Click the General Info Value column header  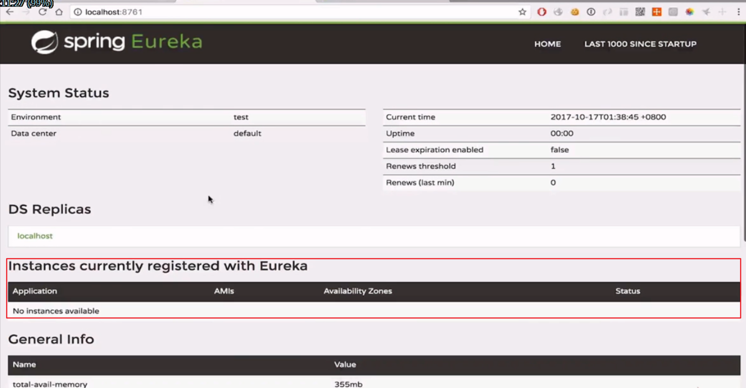coord(345,364)
